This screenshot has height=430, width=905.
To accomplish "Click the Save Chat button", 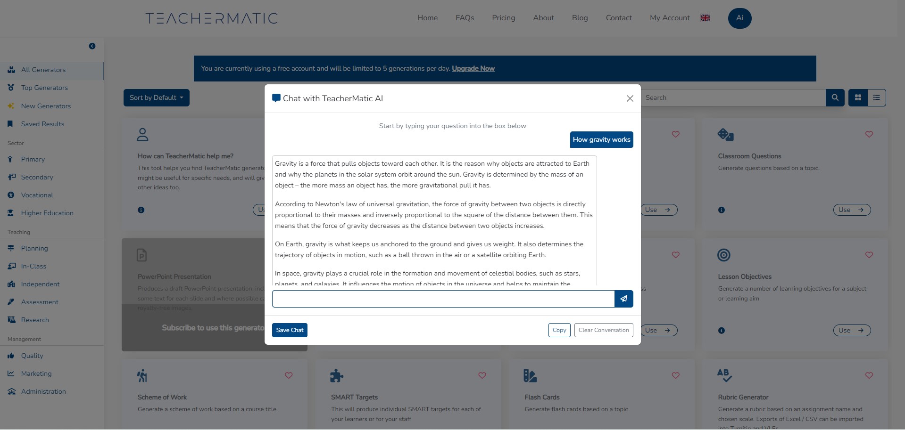I will 290,330.
